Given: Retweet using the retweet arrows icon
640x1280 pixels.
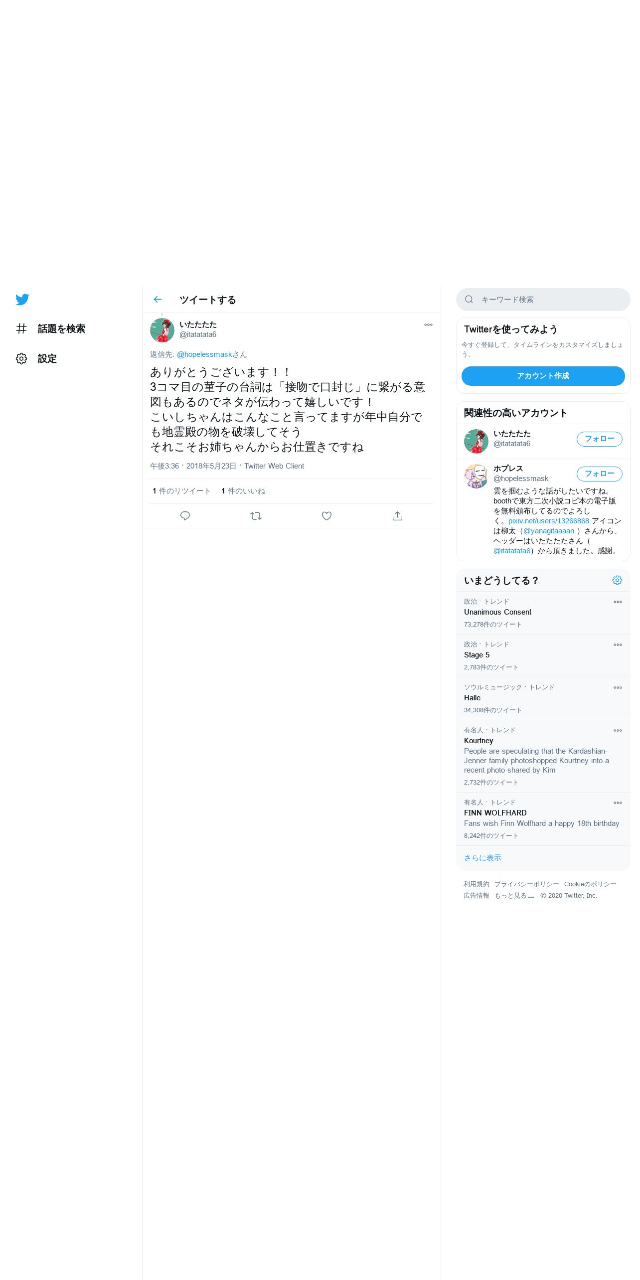Looking at the screenshot, I should click(x=256, y=516).
